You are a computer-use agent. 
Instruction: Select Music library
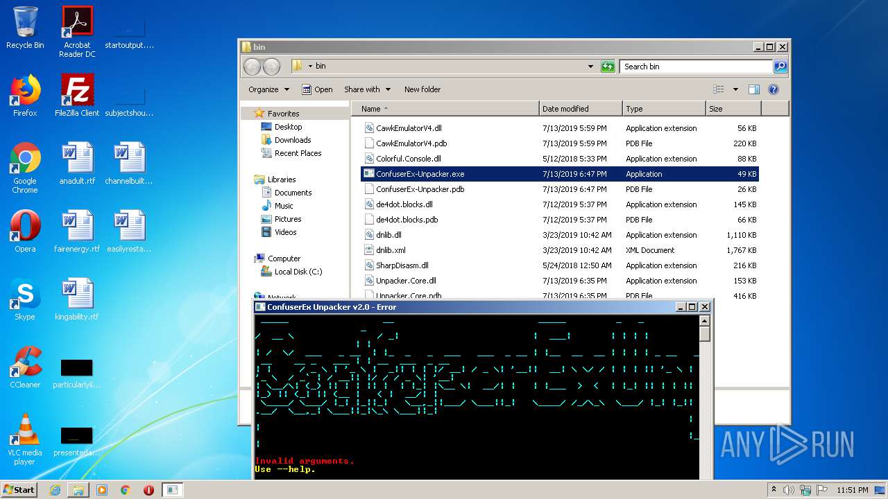(x=284, y=206)
